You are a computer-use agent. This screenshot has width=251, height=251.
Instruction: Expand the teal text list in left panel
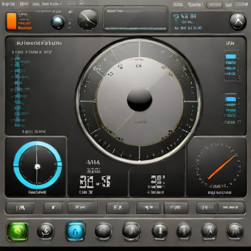point(20,92)
